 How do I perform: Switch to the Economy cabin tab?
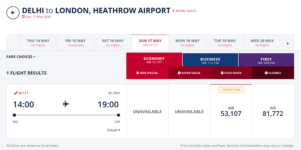pos(154,60)
